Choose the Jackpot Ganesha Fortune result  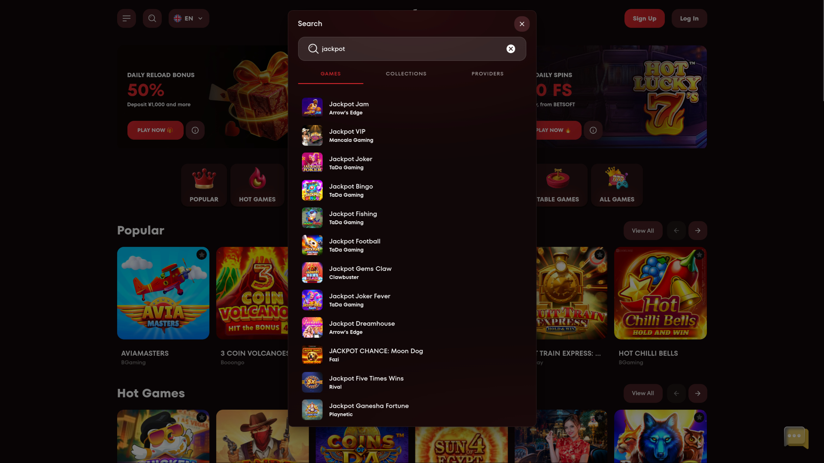pyautogui.click(x=412, y=410)
